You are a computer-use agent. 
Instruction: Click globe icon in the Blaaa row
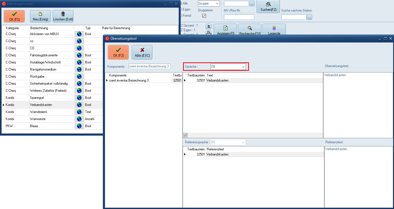pos(79,126)
